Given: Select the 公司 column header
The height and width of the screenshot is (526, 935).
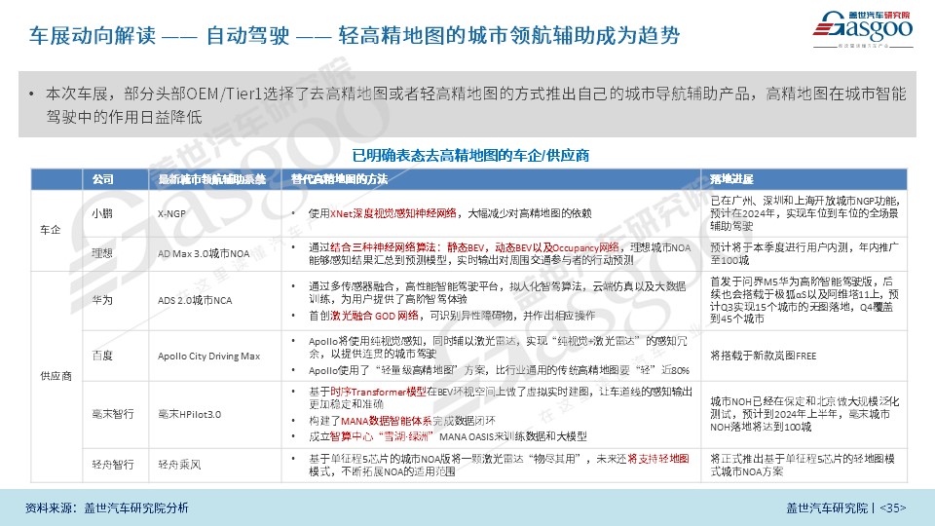Looking at the screenshot, I should (x=103, y=179).
